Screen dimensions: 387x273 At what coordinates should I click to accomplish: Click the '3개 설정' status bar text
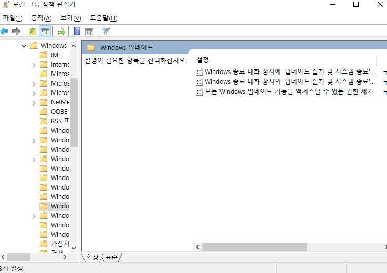pos(11,268)
